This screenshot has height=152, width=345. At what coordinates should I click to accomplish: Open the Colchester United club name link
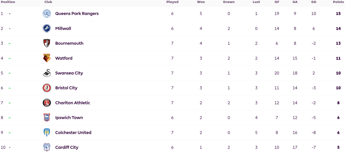click(x=73, y=133)
